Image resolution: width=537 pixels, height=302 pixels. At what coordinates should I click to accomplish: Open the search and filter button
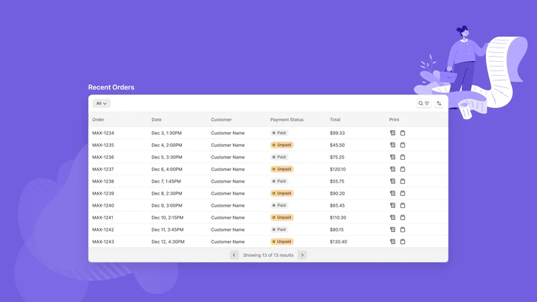click(424, 103)
